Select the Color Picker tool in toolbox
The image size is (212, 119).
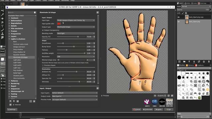click(2, 15)
